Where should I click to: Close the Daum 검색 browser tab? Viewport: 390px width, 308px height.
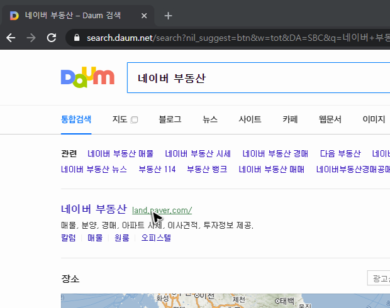144,16
